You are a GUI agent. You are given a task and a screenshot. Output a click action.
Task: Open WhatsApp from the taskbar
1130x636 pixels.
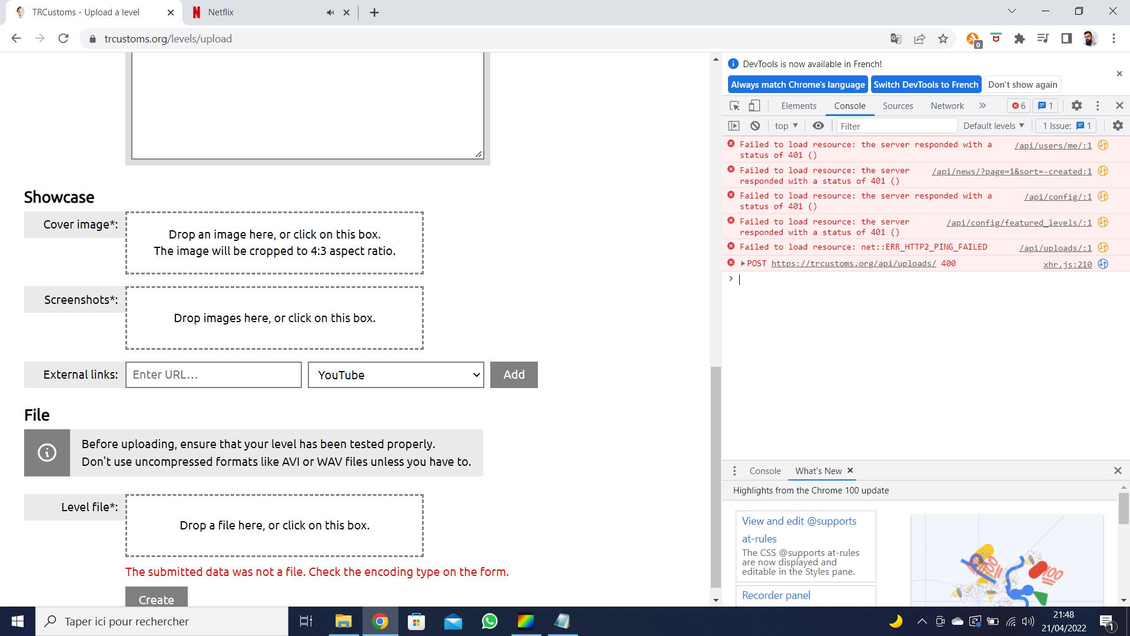pyautogui.click(x=489, y=621)
